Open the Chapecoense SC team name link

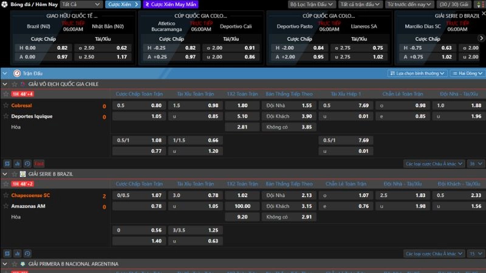tap(30, 195)
